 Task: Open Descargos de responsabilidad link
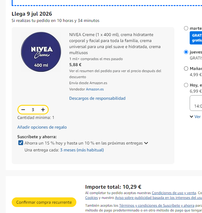[x=97, y=98]
